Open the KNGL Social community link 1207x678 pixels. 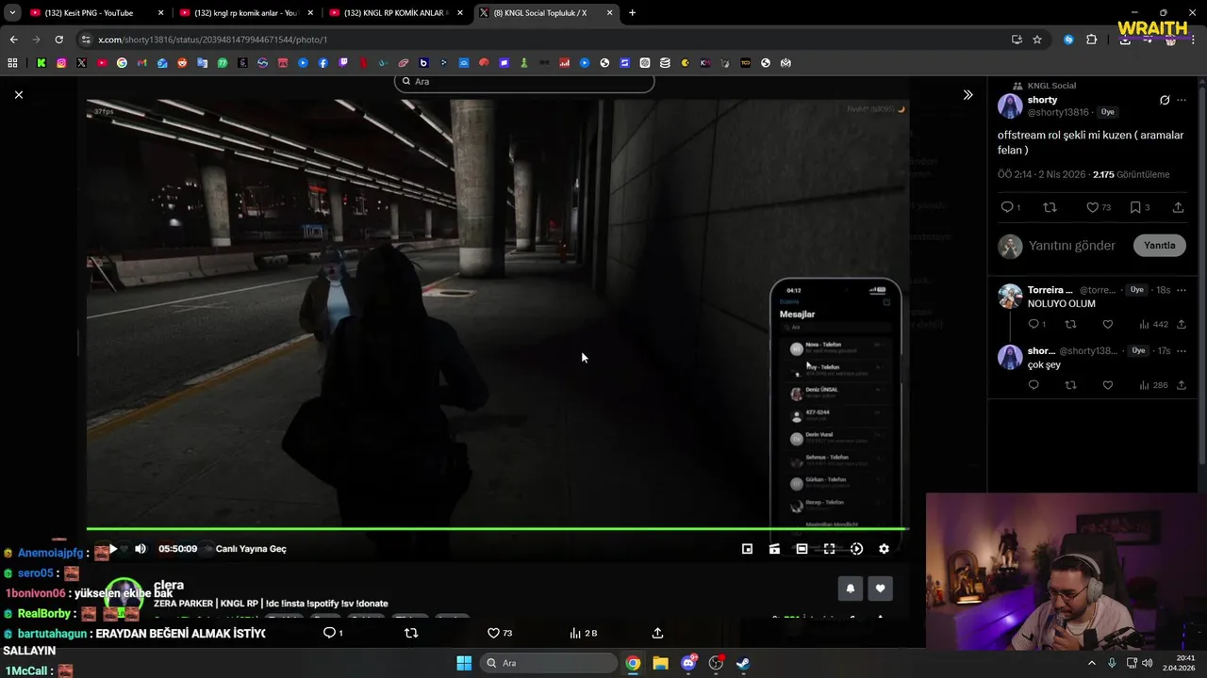1051,86
